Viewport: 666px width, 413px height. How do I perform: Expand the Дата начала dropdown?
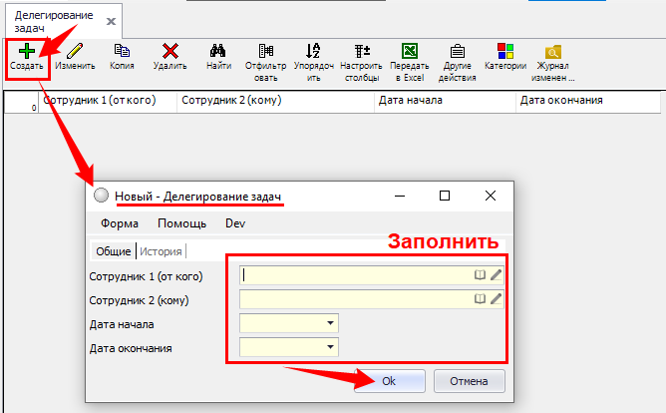[328, 323]
